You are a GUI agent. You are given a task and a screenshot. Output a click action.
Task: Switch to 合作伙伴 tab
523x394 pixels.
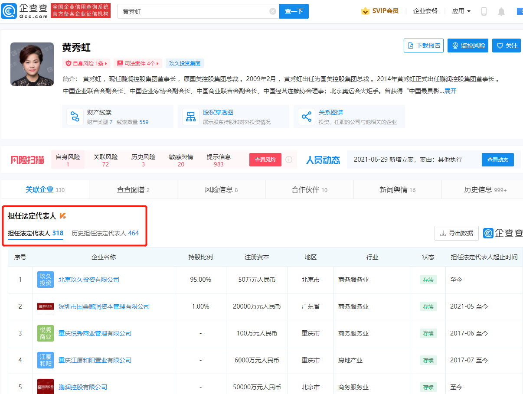(x=310, y=190)
